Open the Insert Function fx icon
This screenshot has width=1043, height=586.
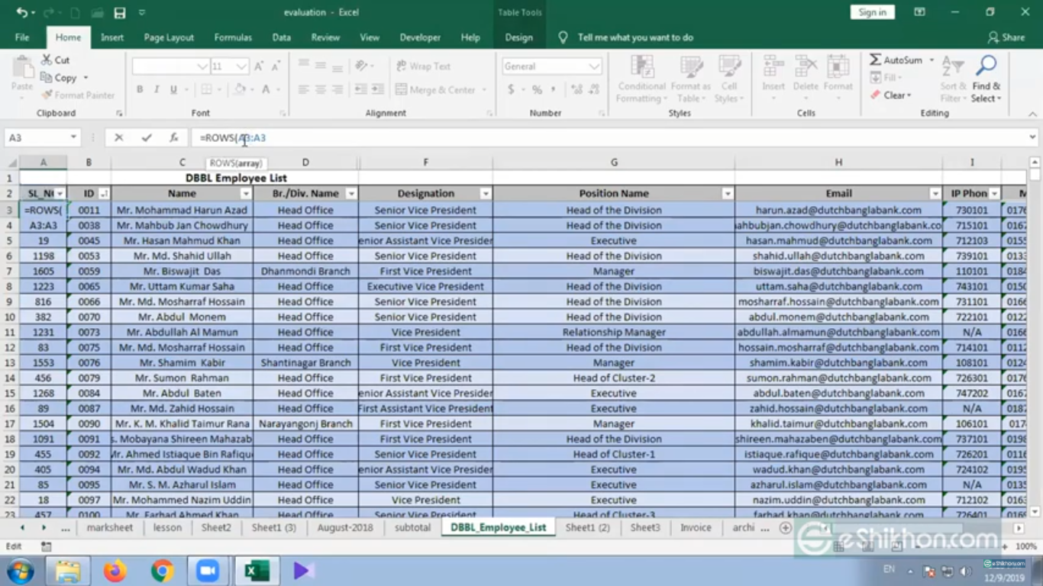(174, 138)
